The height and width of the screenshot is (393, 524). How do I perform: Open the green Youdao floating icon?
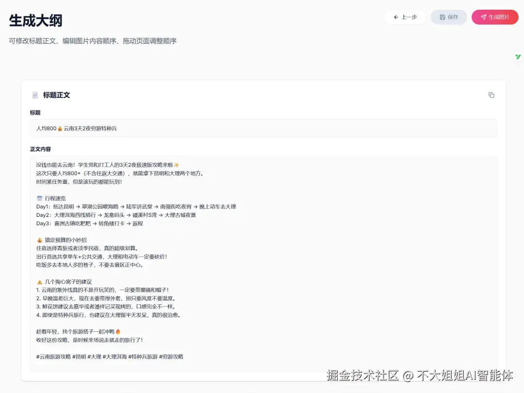[518, 57]
